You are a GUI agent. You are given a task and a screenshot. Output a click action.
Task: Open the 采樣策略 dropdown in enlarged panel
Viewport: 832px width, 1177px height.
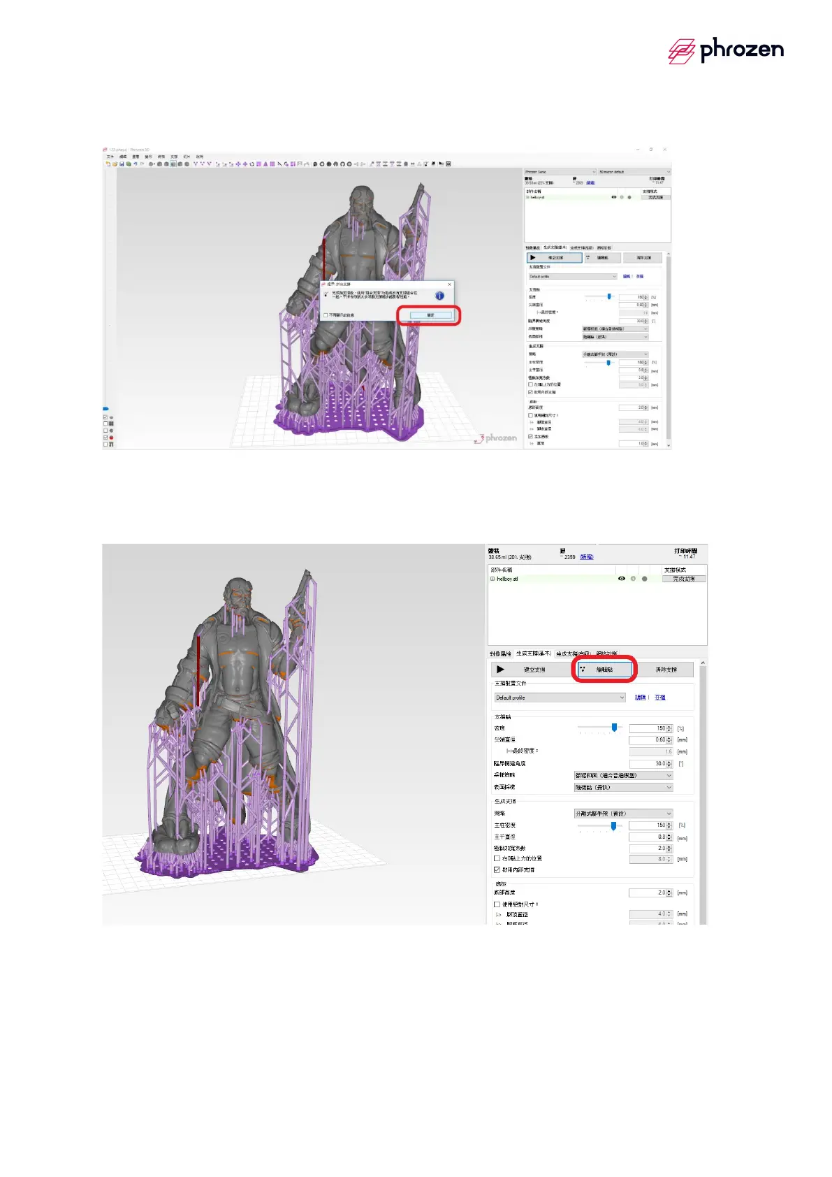click(623, 775)
